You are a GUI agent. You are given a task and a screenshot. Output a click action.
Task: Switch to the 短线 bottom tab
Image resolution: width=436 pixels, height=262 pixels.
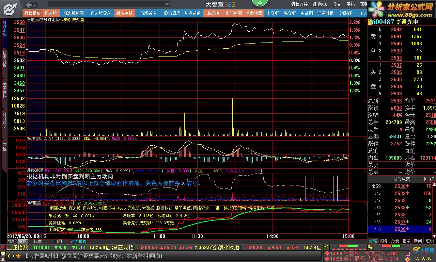(x=430, y=241)
